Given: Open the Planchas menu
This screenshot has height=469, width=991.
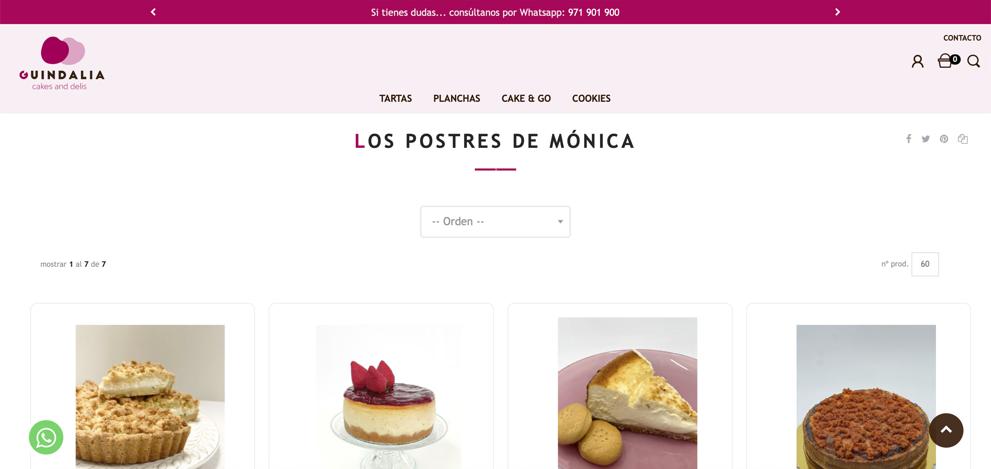Looking at the screenshot, I should [457, 98].
